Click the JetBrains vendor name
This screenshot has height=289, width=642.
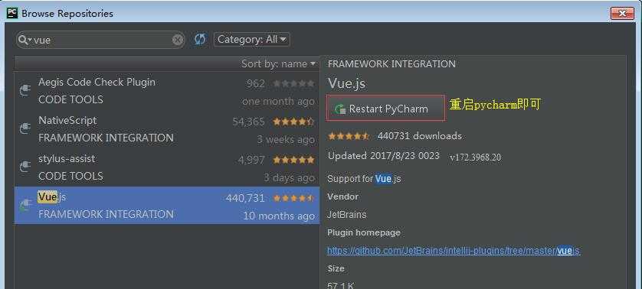(347, 214)
